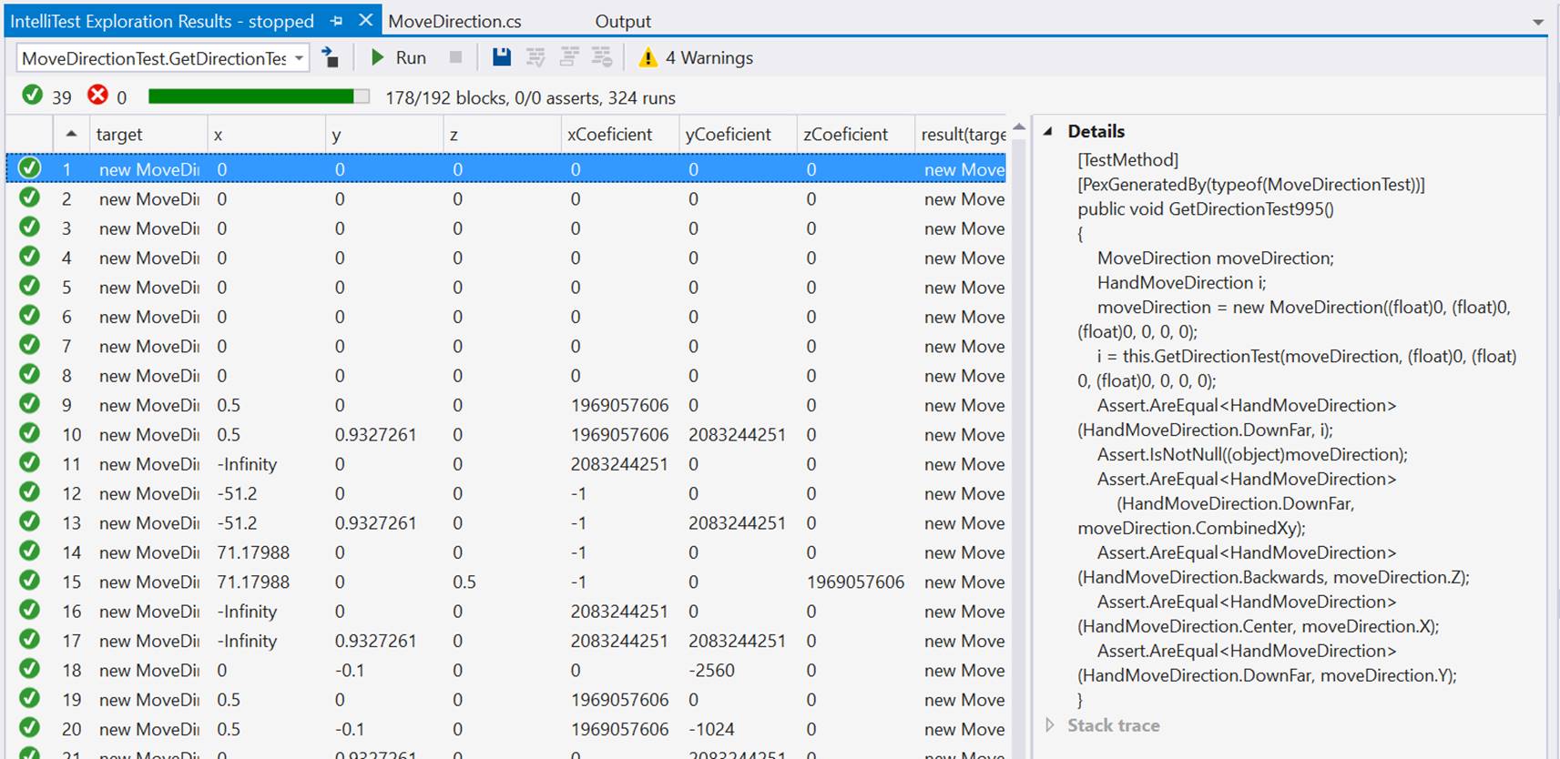This screenshot has width=1560, height=759.
Task: Pin the IntelliTest Exploration Results window
Action: (336, 20)
